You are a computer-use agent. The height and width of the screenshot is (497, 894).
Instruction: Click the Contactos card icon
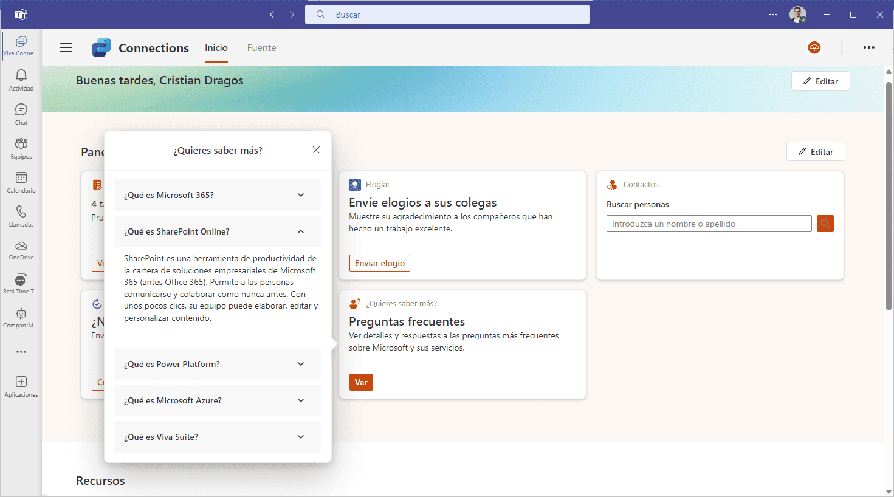612,184
